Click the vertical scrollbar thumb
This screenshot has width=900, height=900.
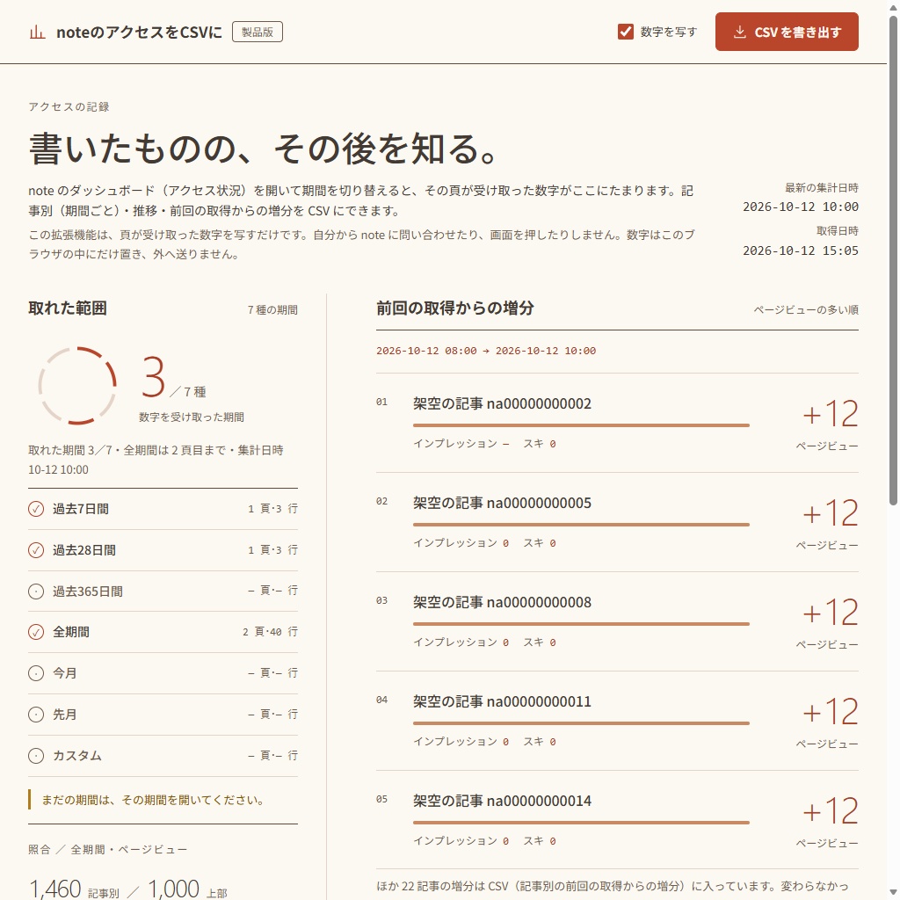(893, 261)
